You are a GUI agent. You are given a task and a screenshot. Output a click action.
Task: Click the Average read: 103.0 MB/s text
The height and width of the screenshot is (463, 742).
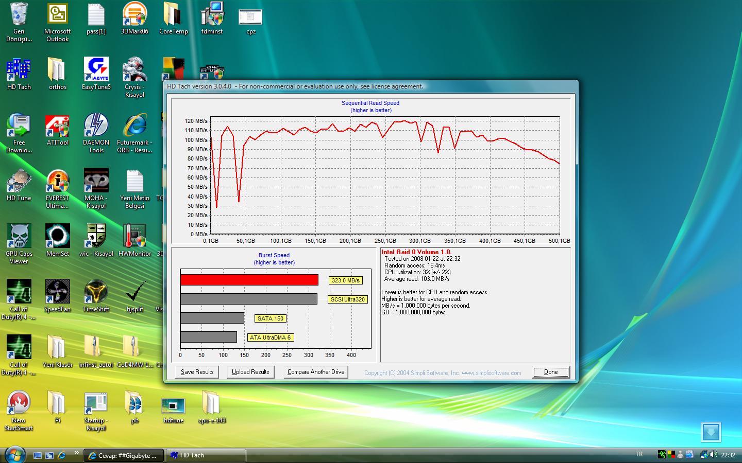(x=416, y=279)
